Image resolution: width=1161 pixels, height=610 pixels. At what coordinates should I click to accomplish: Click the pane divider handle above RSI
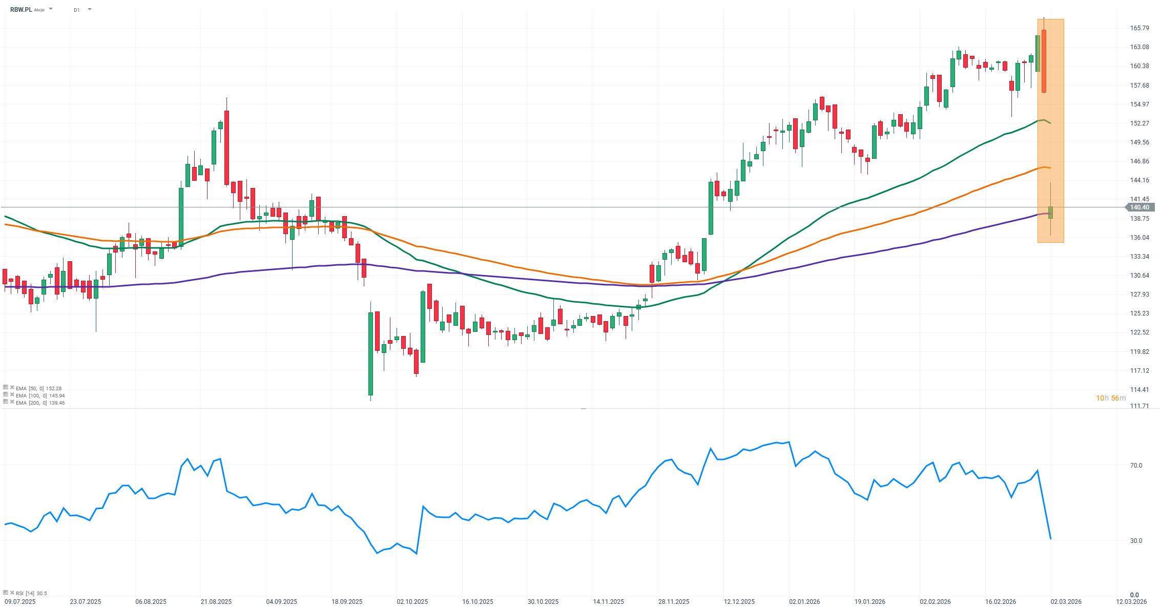click(x=583, y=409)
